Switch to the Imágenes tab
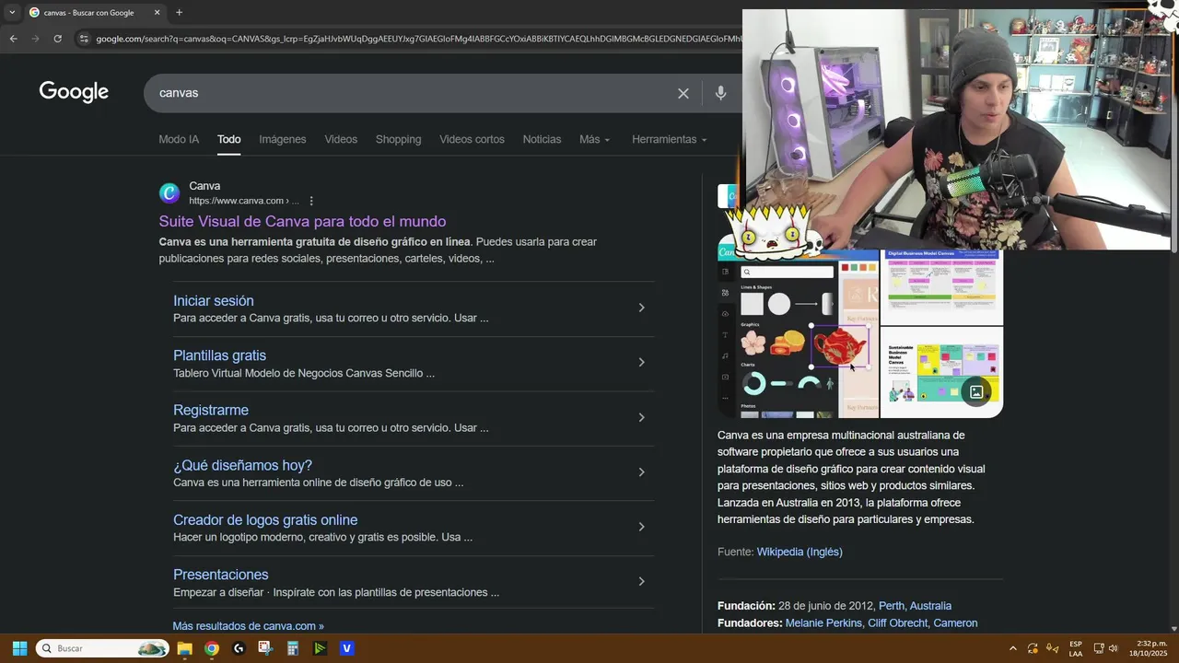This screenshot has width=1179, height=663. (x=283, y=139)
